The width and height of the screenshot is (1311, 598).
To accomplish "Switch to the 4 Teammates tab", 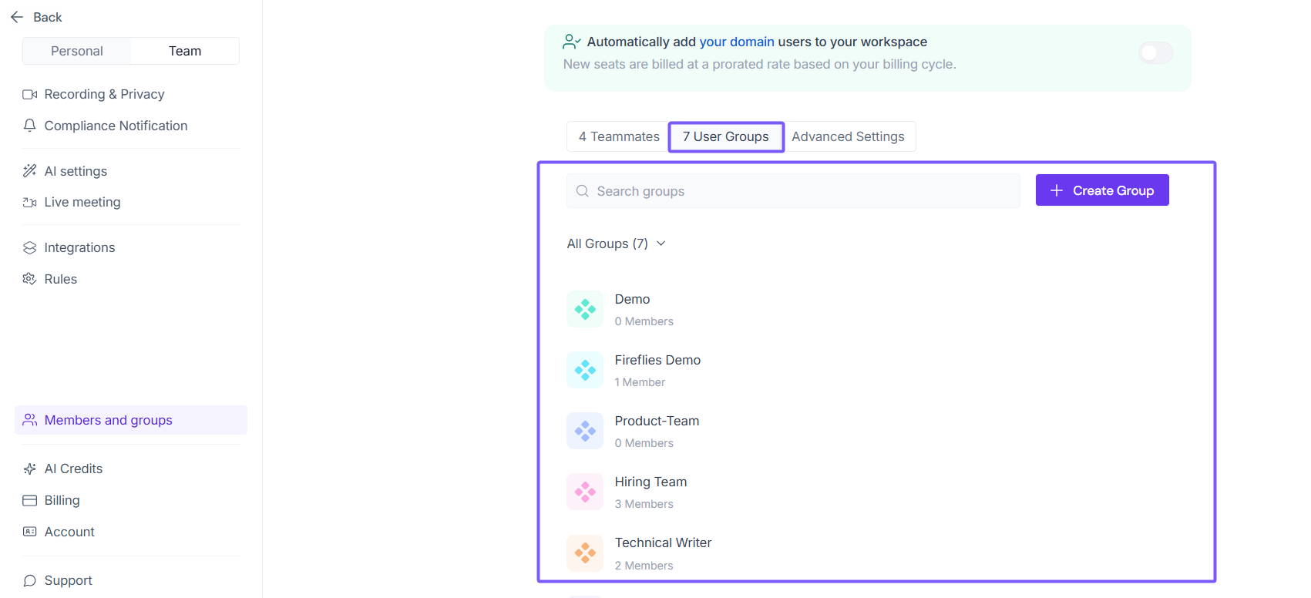I will [619, 136].
